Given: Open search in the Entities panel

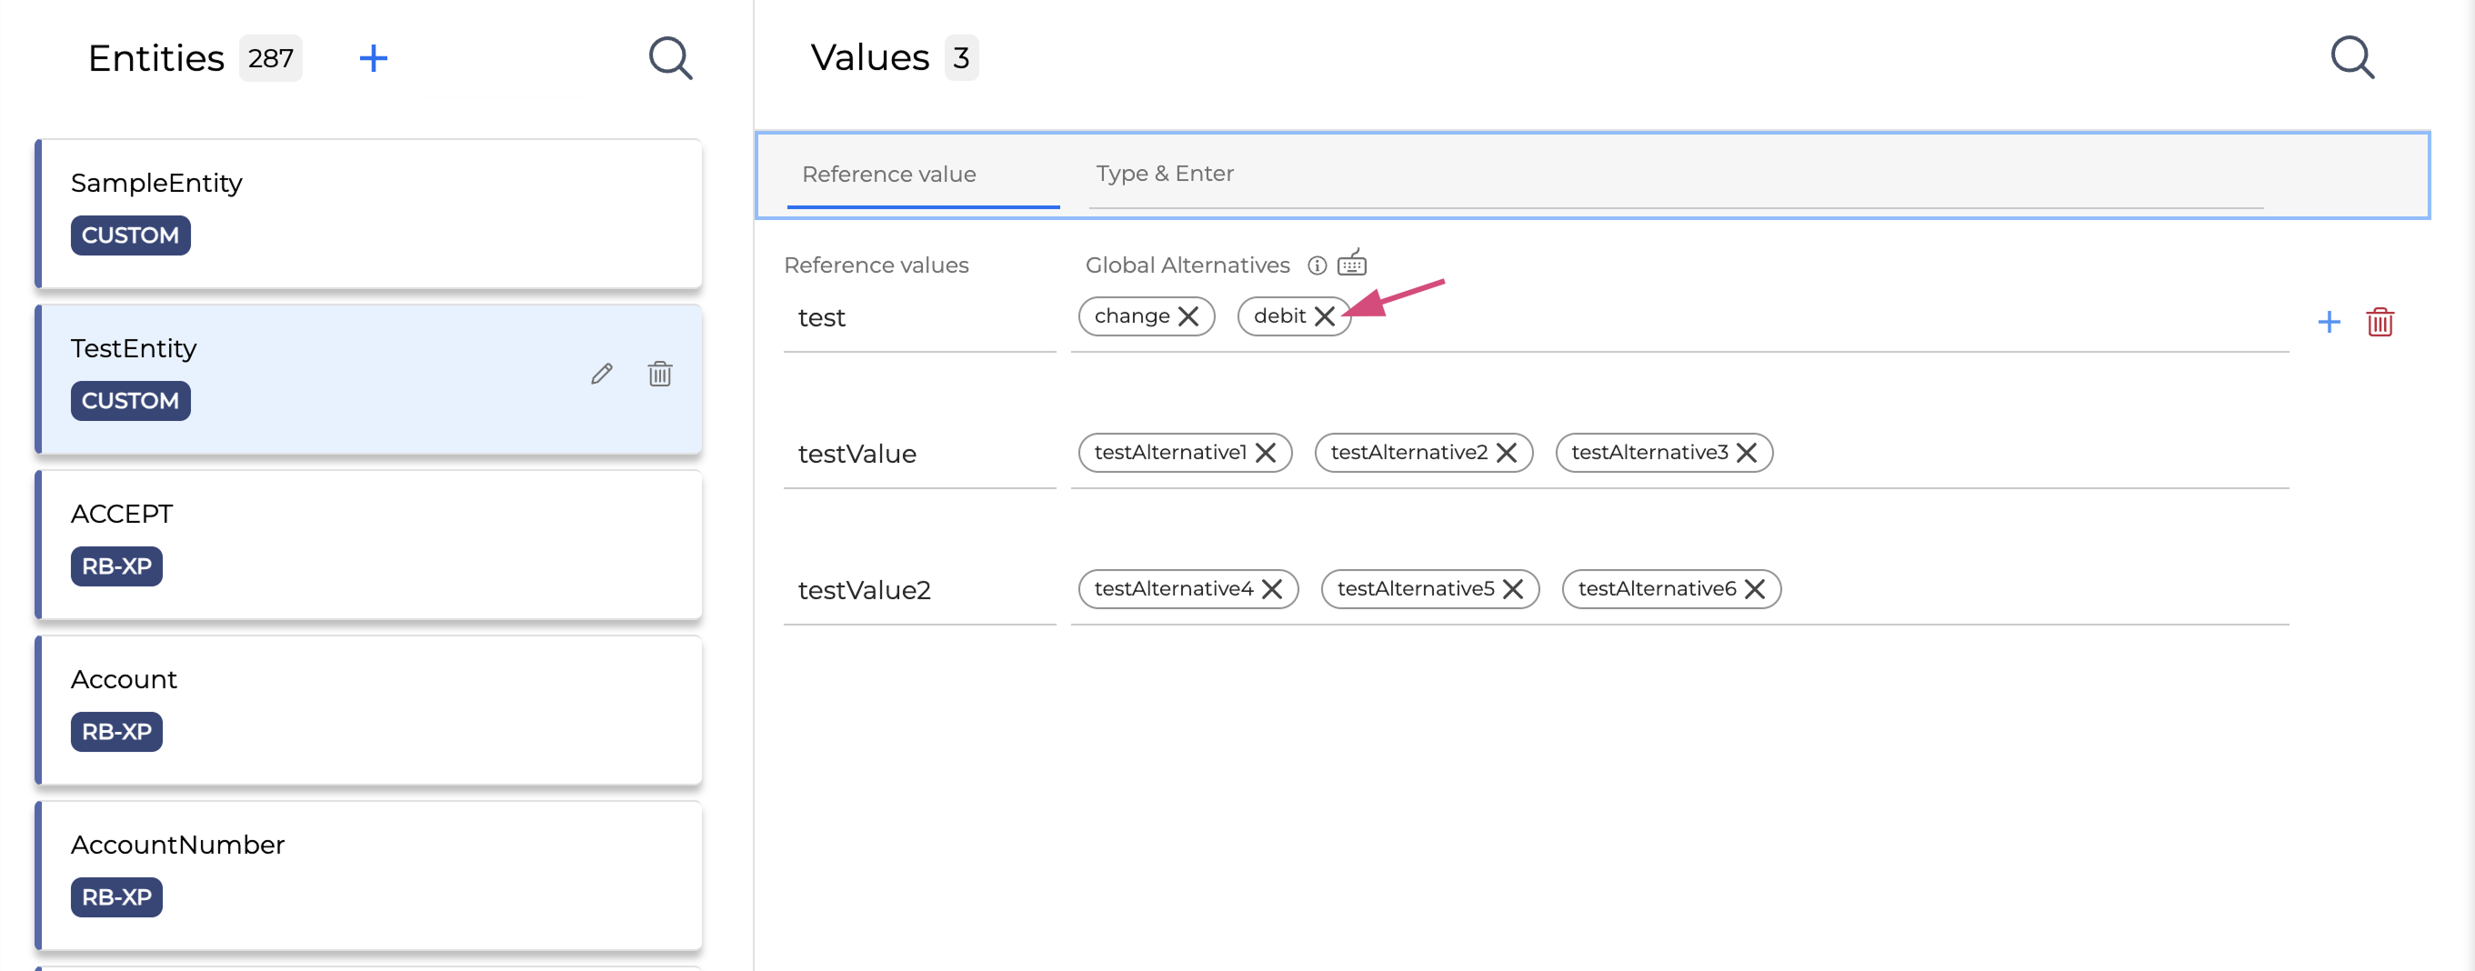Looking at the screenshot, I should [670, 58].
